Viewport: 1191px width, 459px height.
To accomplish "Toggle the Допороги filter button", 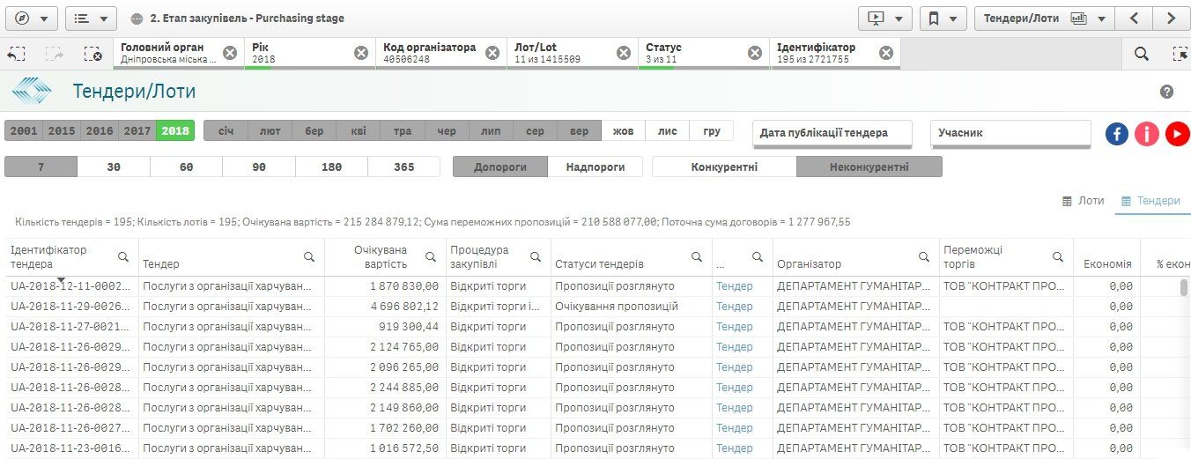I will [x=499, y=167].
